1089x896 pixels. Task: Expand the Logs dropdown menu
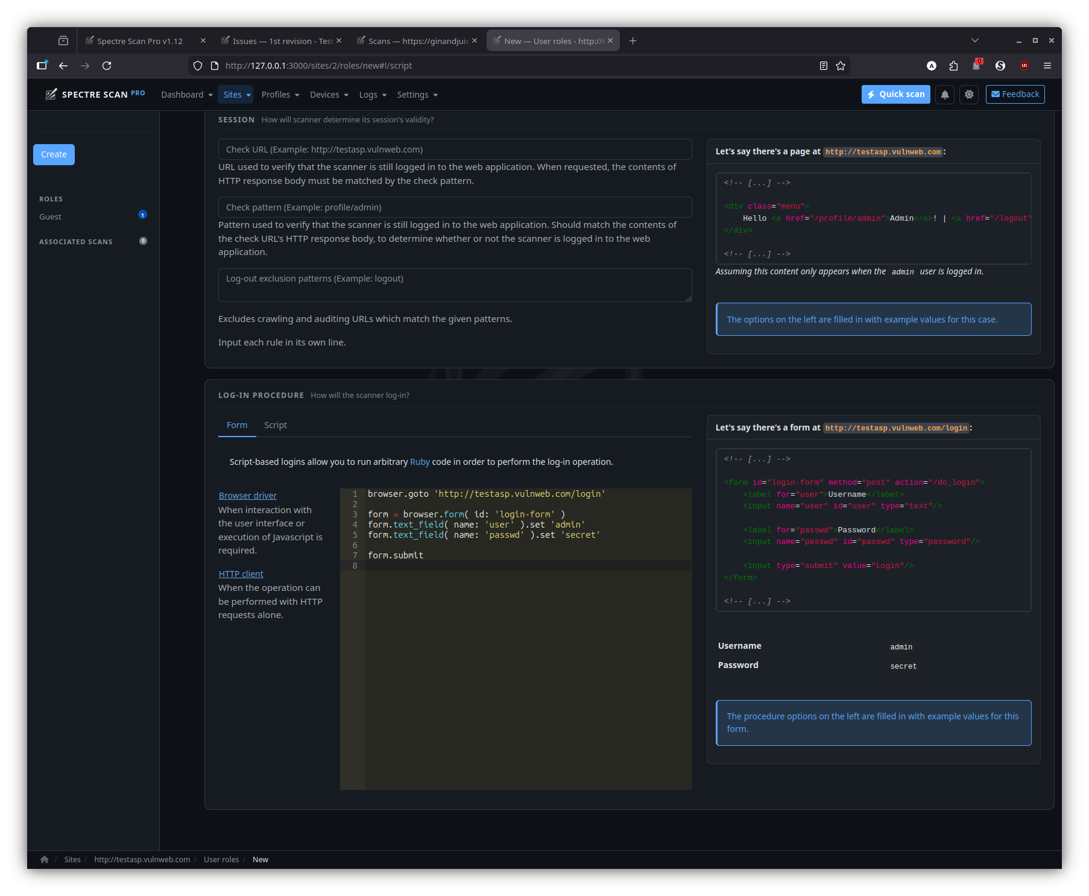tap(372, 95)
